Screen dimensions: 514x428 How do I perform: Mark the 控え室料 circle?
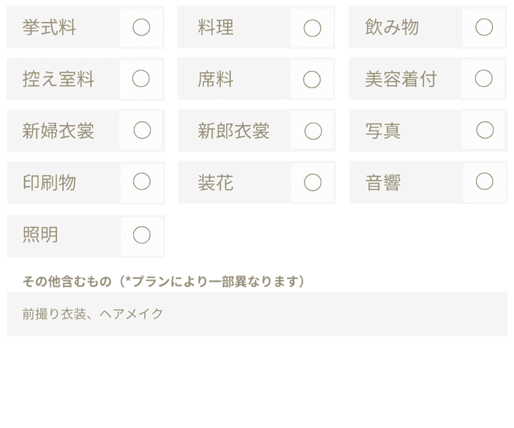141,79
